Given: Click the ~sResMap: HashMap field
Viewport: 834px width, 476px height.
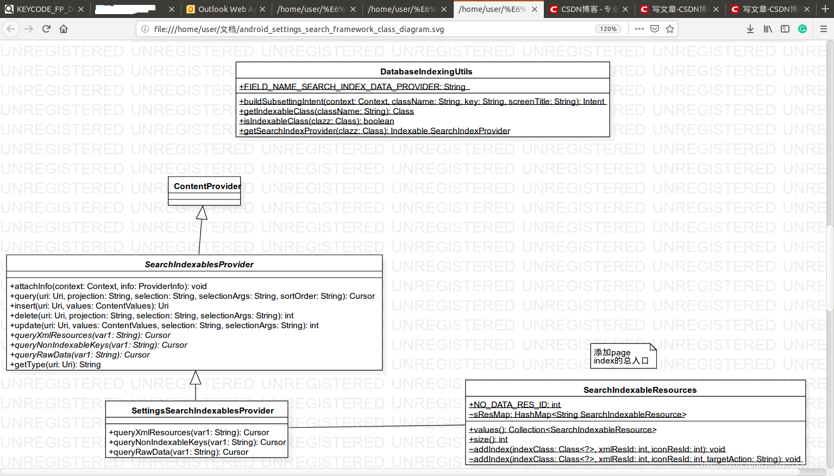Looking at the screenshot, I should 578,415.
